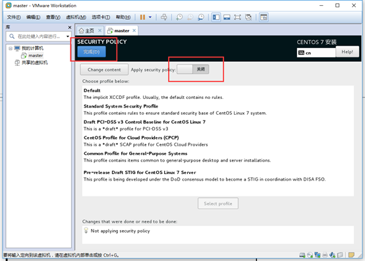365x261 pixels.
Task: Close the 主页 tab
Action: pyautogui.click(x=99, y=30)
